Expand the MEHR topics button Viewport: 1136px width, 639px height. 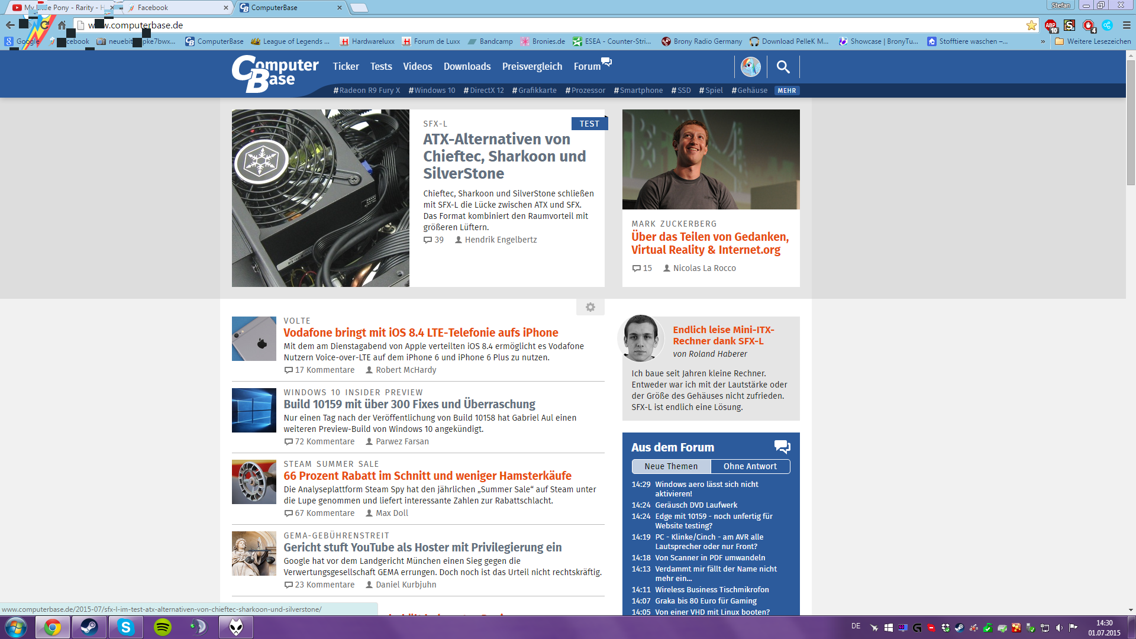(786, 91)
